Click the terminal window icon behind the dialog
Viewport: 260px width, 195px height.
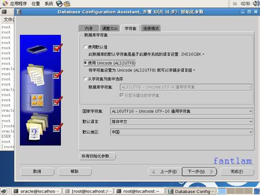[x=4, y=12]
